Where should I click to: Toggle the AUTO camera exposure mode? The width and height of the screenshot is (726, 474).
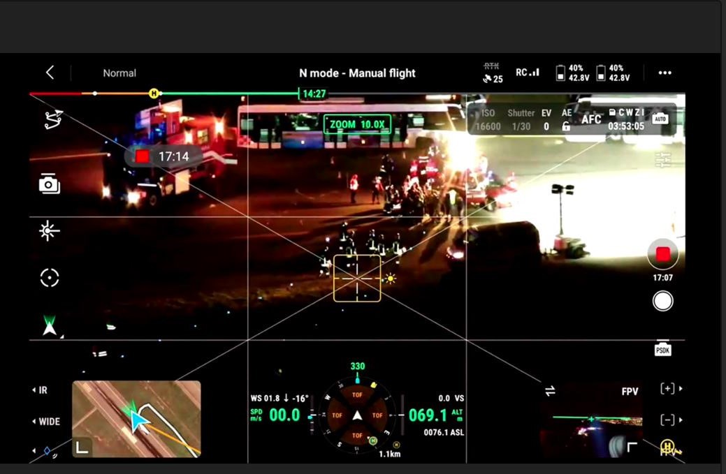660,119
